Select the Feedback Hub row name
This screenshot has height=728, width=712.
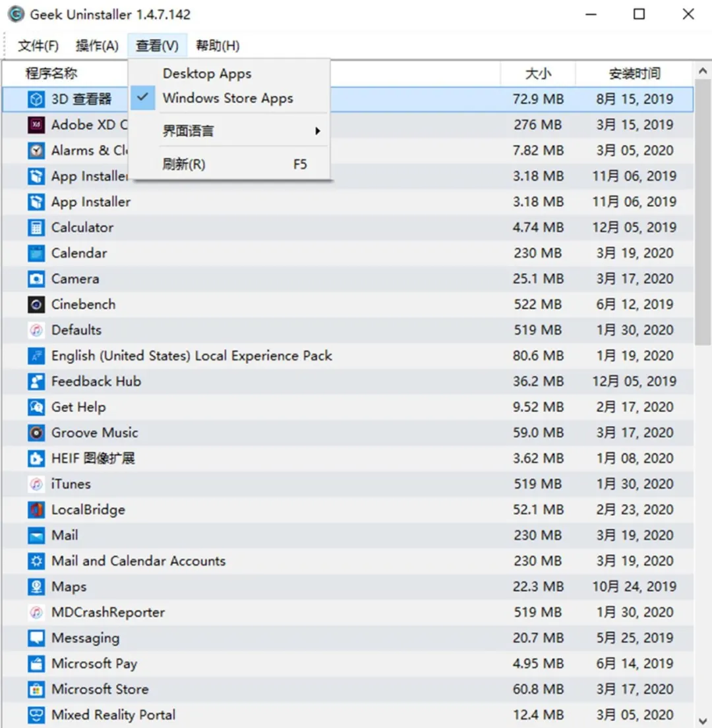[x=96, y=381]
